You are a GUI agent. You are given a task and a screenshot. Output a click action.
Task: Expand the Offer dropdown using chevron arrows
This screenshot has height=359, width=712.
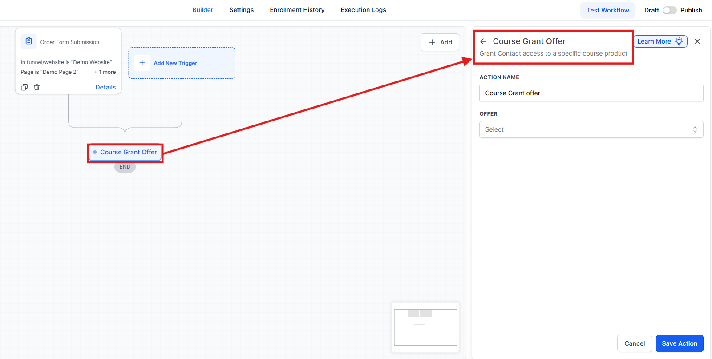pyautogui.click(x=695, y=129)
